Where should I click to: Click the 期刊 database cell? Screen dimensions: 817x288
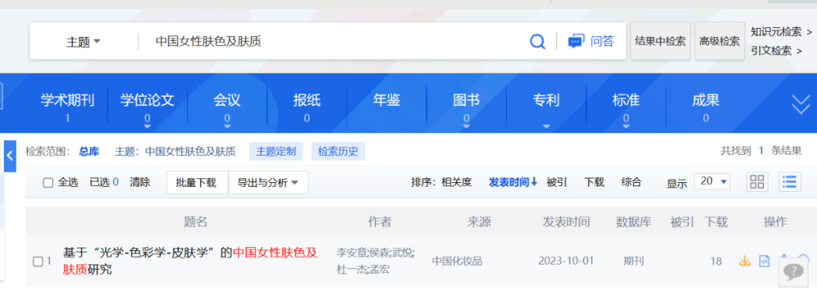634,261
